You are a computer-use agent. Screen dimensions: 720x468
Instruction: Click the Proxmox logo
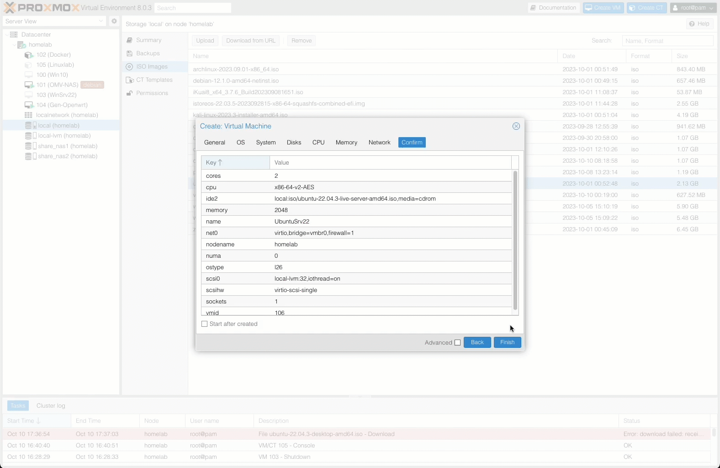click(x=41, y=8)
